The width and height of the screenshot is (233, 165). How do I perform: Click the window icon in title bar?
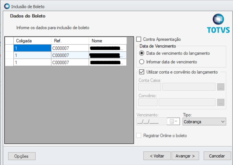7,6
